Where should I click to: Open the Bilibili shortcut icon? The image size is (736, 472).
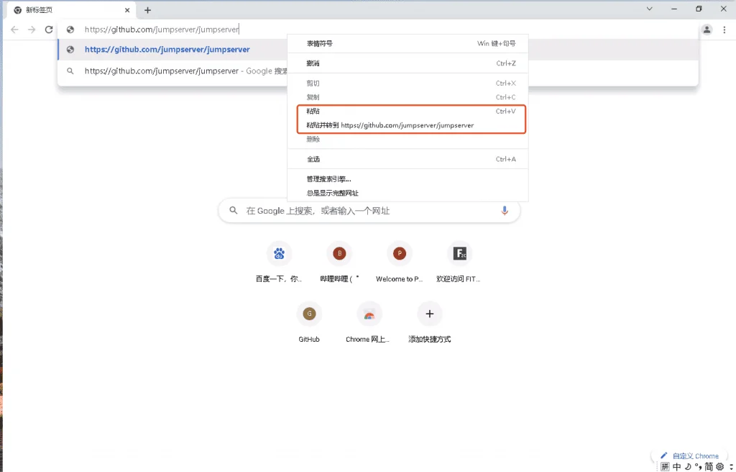click(339, 254)
